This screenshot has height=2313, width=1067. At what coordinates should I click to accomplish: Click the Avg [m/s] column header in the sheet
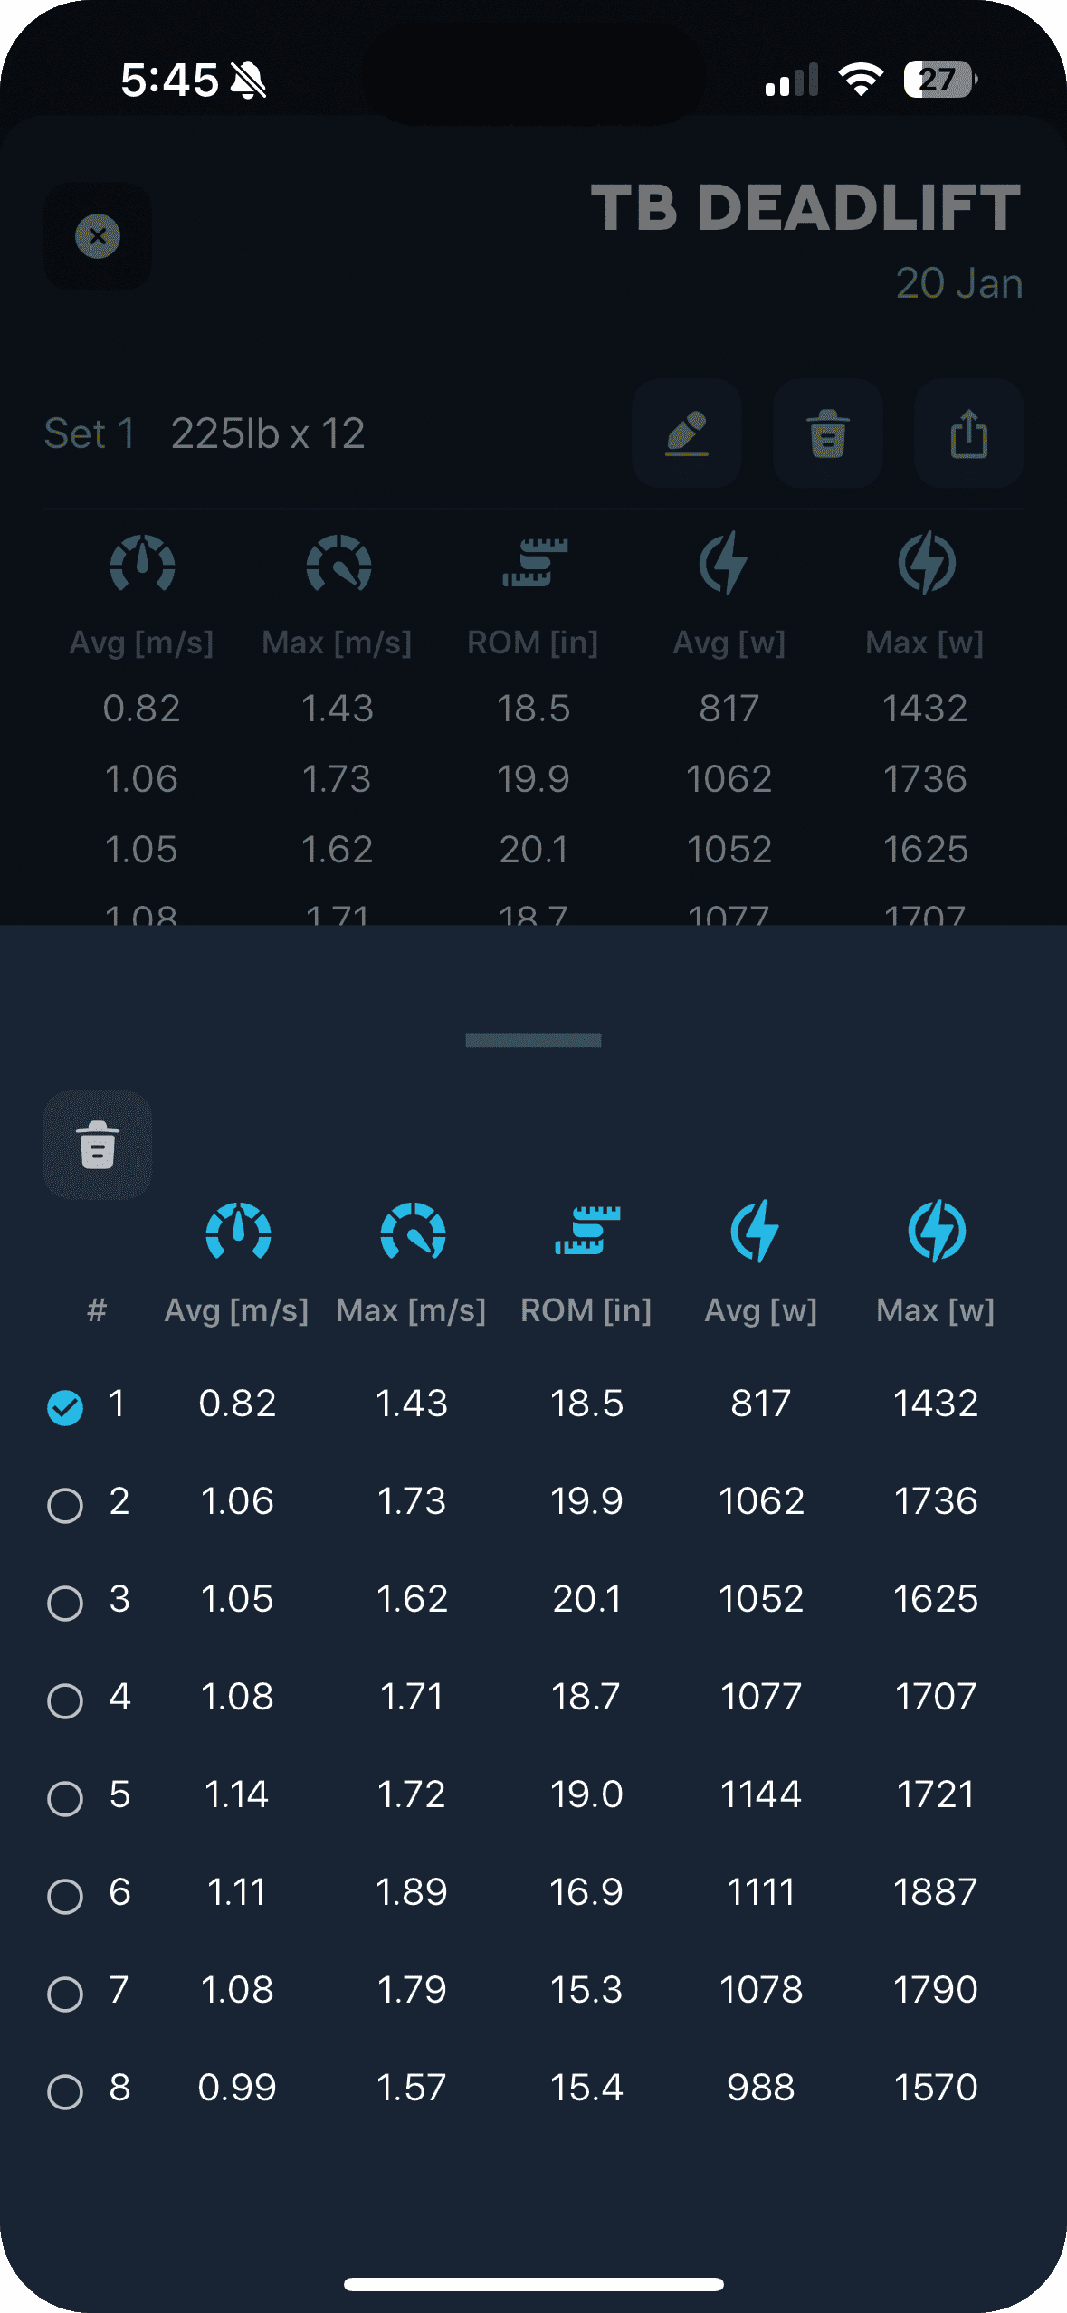[x=236, y=1310]
